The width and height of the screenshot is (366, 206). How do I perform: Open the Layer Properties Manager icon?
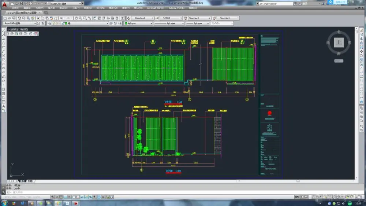click(49, 23)
